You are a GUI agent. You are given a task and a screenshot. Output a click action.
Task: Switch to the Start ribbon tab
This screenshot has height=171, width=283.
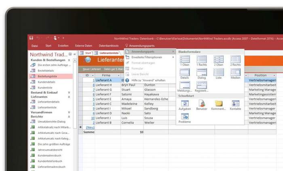49,46
